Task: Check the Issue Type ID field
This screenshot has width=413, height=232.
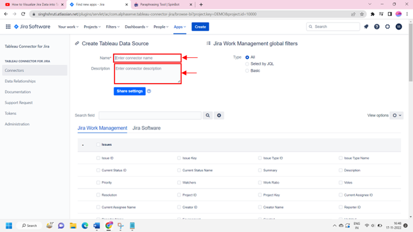Action: tap(260, 158)
